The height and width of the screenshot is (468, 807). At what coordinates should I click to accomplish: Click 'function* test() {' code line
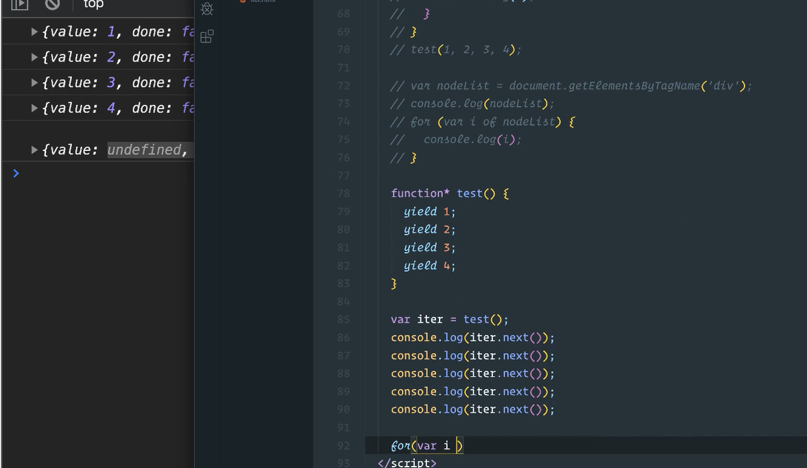[450, 194]
